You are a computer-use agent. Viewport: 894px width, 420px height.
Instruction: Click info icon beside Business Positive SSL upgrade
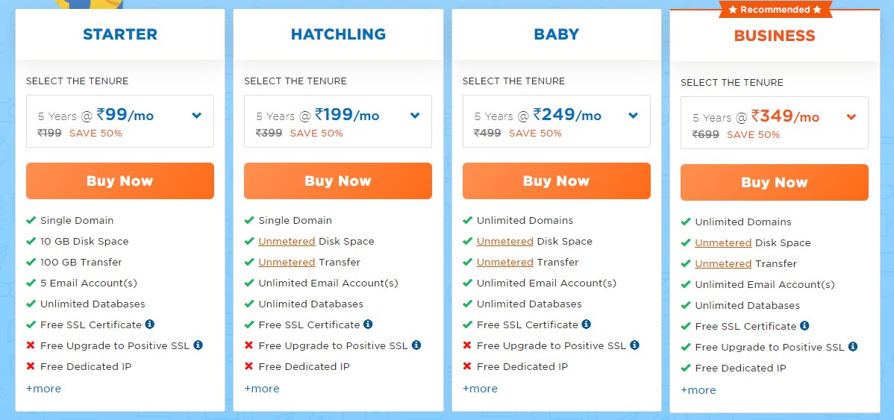pos(852,346)
